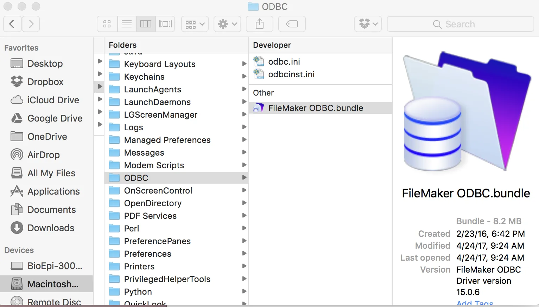The height and width of the screenshot is (307, 539).
Task: Open Applications in the sidebar
Action: 46,191
